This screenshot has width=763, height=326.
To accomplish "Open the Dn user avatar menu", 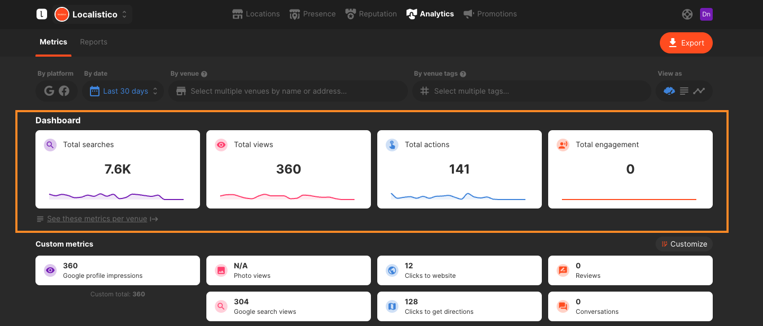I will (x=706, y=14).
